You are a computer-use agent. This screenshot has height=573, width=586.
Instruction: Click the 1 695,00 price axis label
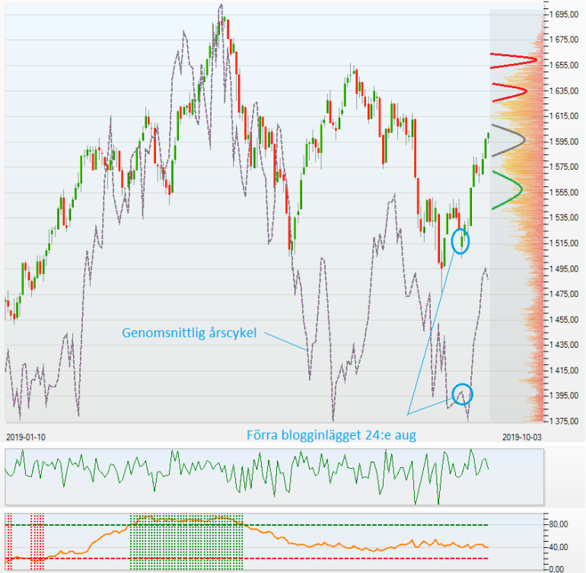pyautogui.click(x=564, y=14)
